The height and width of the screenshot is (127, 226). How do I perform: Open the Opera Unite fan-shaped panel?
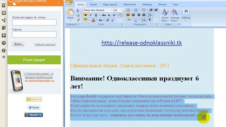click(x=4, y=20)
